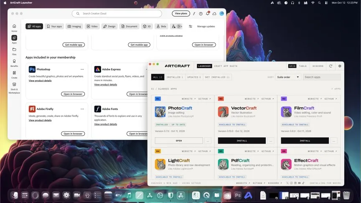This screenshot has height=203, width=361.
Task: Open ArtCraft TikTok icon in footer
Action: 303,183
